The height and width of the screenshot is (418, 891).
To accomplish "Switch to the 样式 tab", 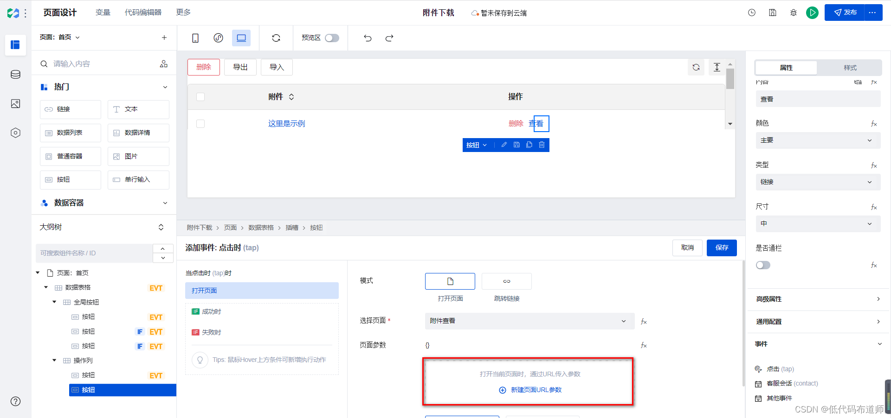I will tap(850, 68).
